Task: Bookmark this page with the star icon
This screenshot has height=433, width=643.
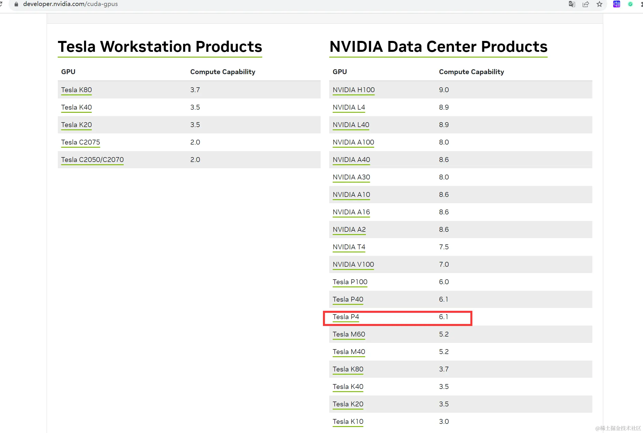Action: pos(599,4)
